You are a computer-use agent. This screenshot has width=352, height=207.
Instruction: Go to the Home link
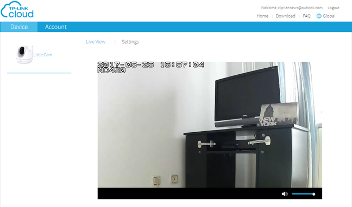point(262,16)
